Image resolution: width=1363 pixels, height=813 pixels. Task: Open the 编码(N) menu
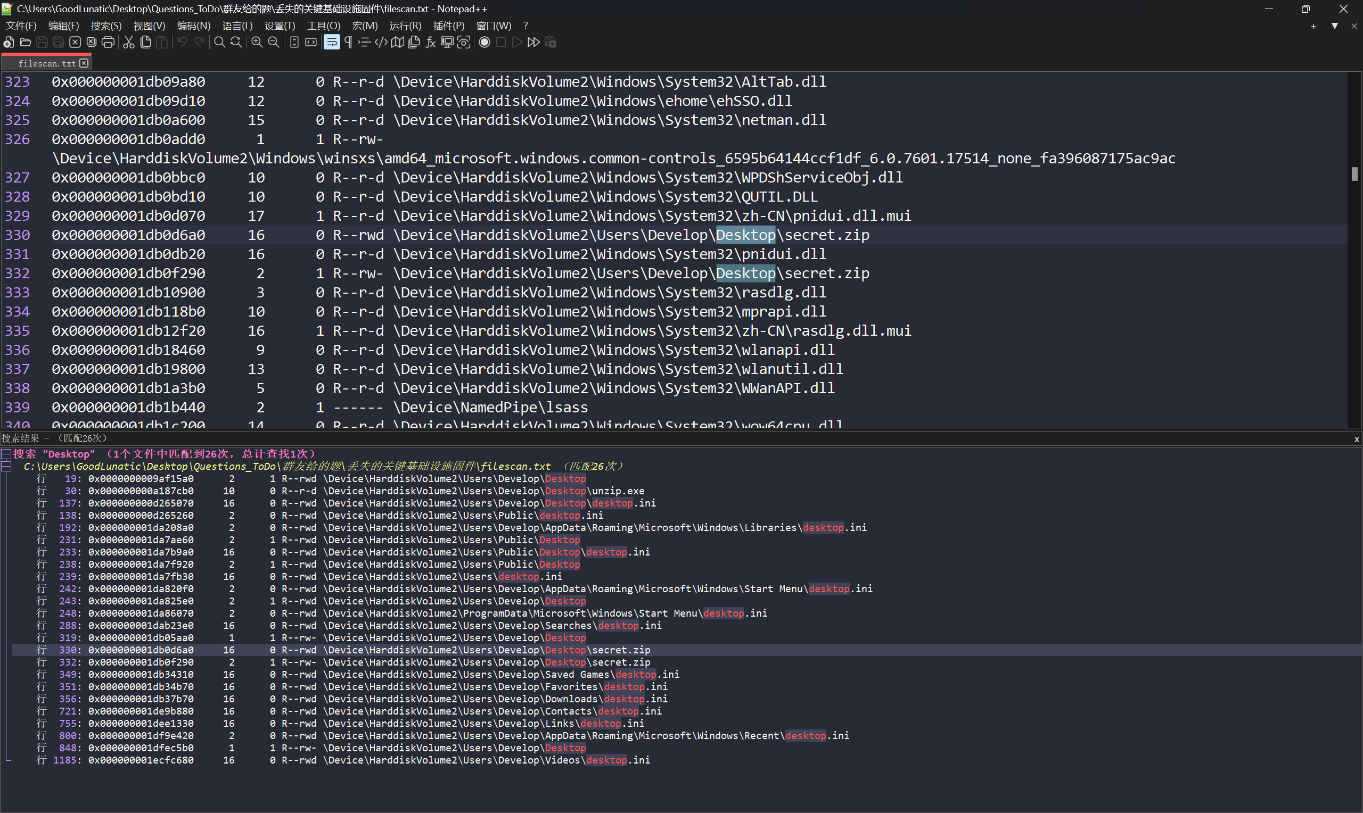(x=193, y=26)
